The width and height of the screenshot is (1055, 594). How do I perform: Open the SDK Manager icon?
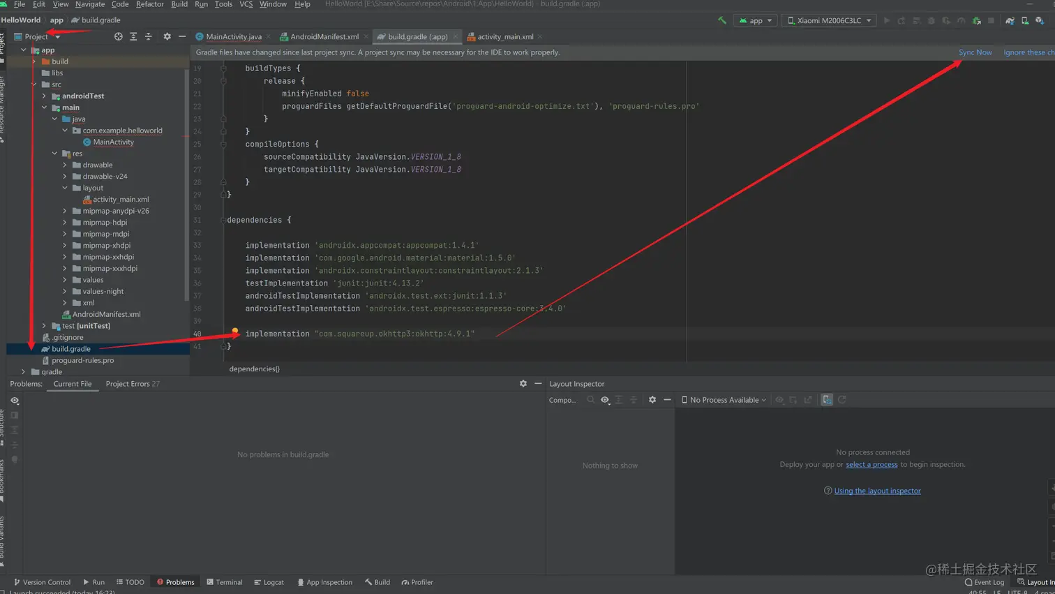pyautogui.click(x=1040, y=20)
